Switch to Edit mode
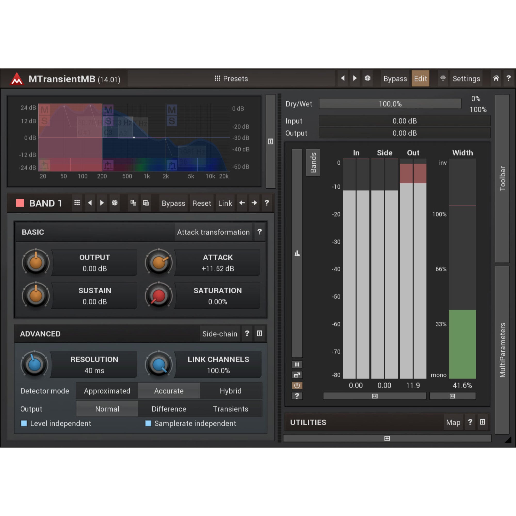The image size is (516, 516). pyautogui.click(x=420, y=78)
